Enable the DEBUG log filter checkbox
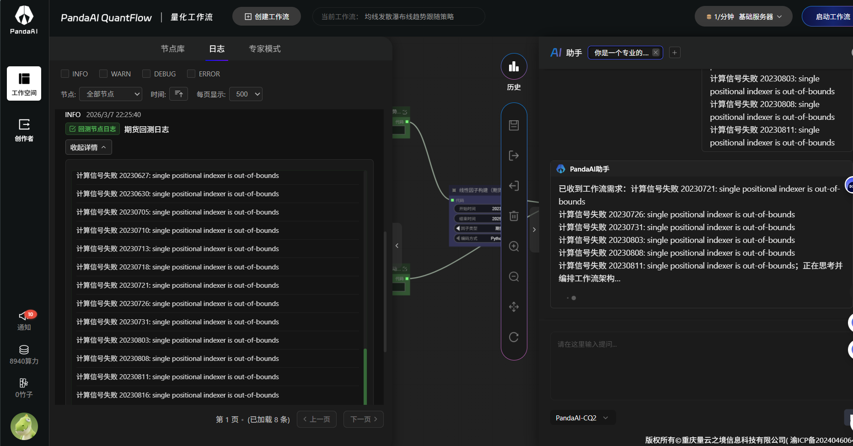Image resolution: width=853 pixels, height=446 pixels. [x=146, y=74]
